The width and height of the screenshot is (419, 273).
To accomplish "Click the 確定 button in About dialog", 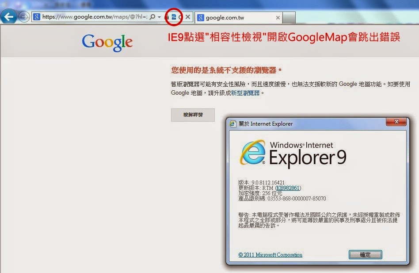I will [x=365, y=255].
